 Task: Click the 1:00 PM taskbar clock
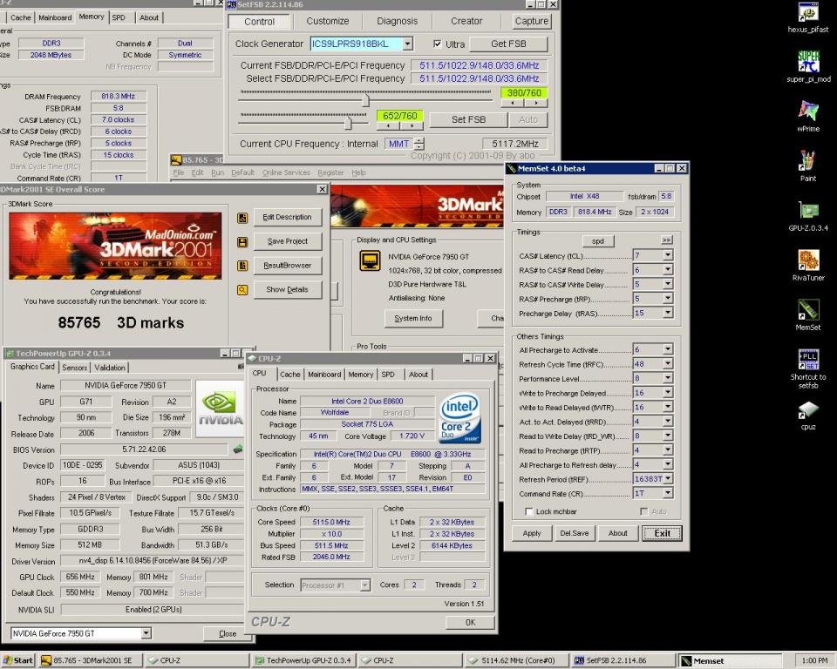tap(814, 660)
